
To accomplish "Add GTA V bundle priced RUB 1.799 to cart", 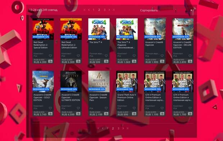I will [x=190, y=114].
